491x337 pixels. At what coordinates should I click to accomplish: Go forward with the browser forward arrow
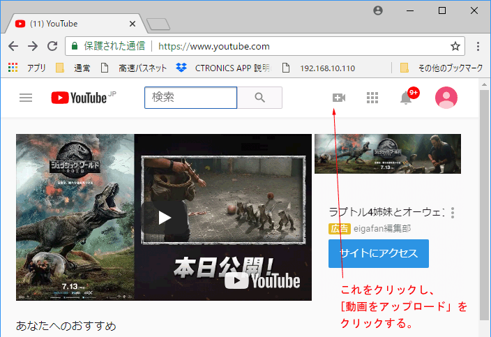tap(33, 46)
